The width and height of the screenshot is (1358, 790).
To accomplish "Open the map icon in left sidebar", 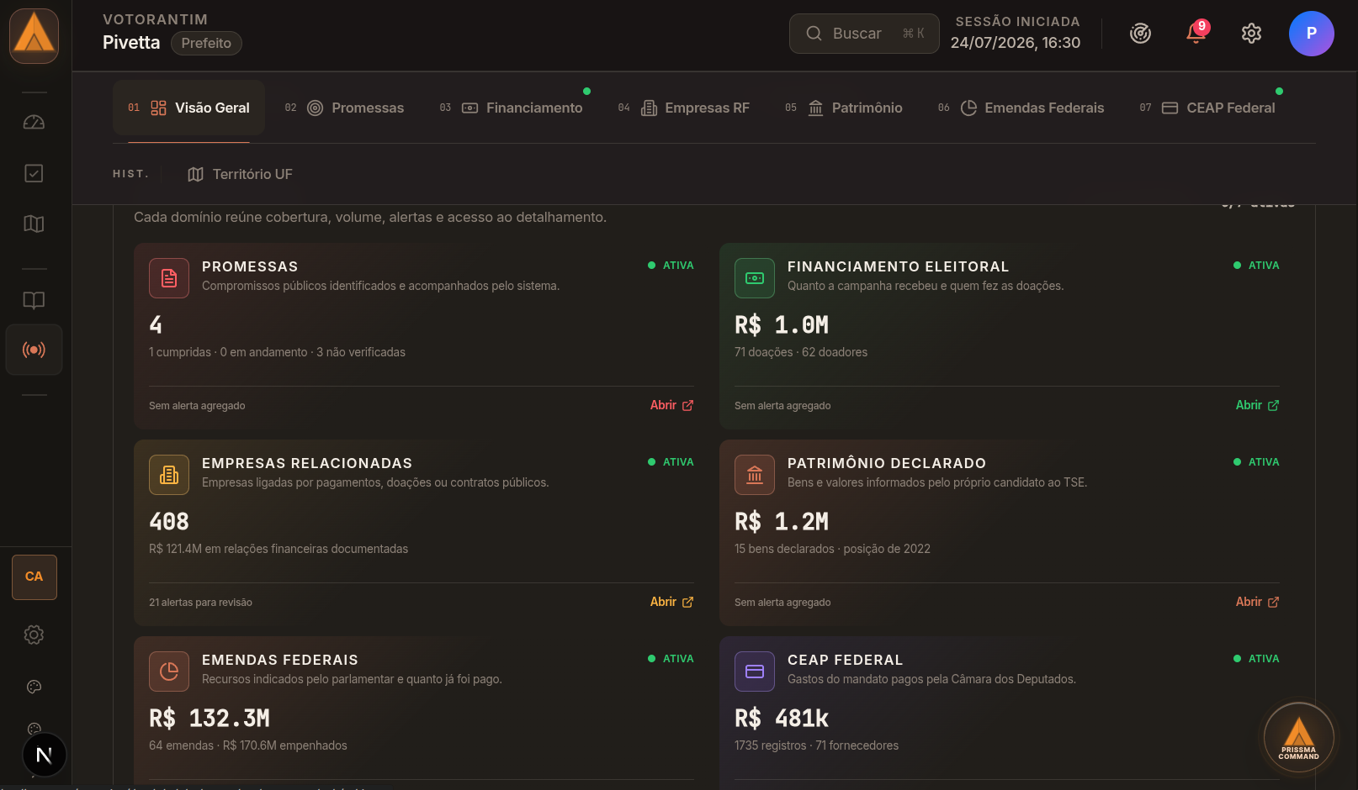I will 34,224.
